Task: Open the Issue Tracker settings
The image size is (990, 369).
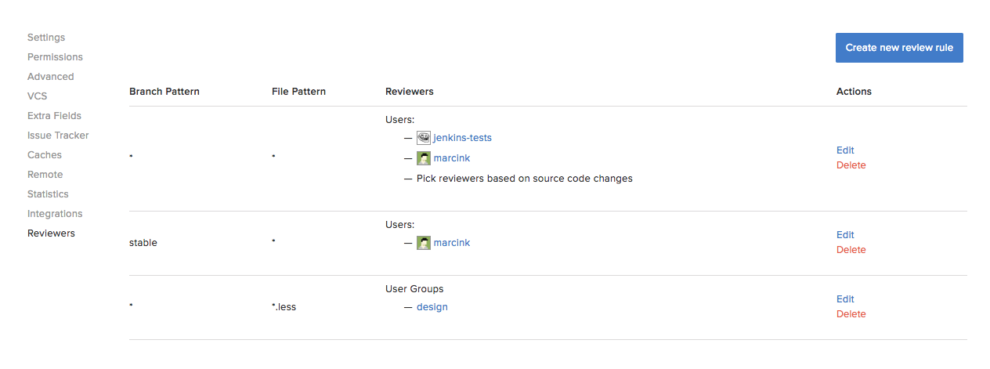Action: pyautogui.click(x=58, y=136)
